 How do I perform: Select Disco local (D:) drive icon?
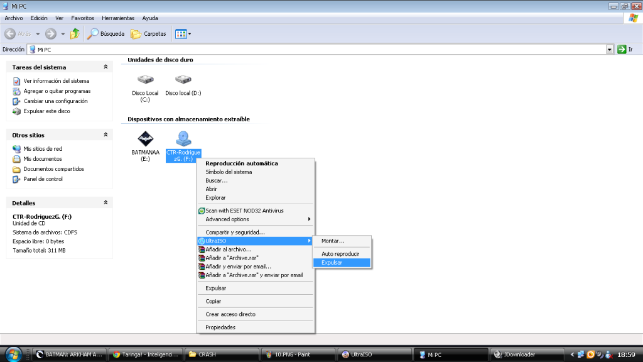pyautogui.click(x=183, y=80)
